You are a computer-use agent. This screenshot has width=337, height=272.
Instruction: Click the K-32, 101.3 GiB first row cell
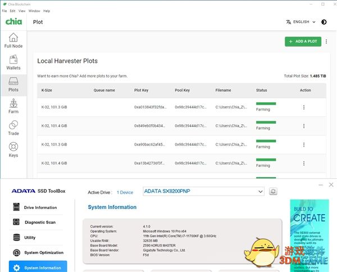point(54,107)
